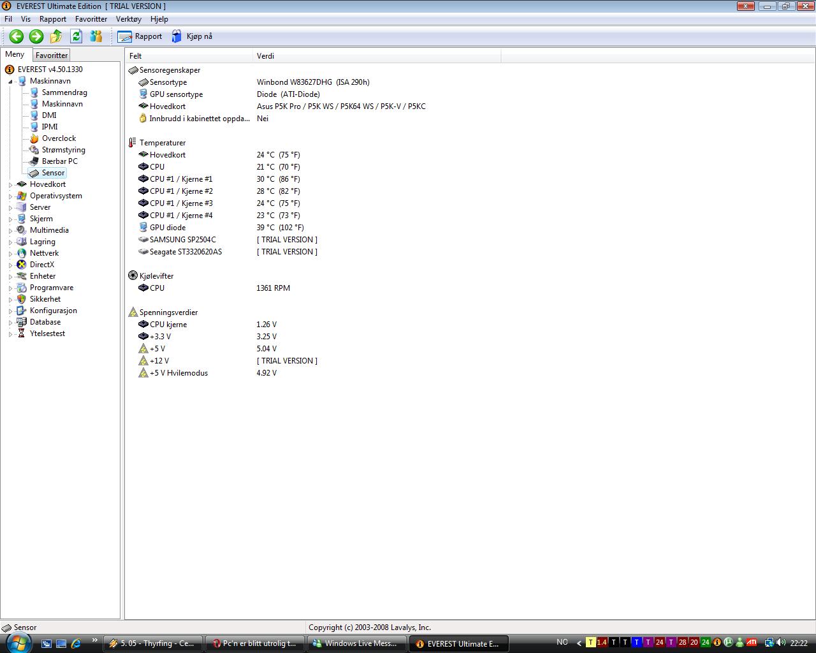Open the Vis menu
The height and width of the screenshot is (653, 816).
25,19
